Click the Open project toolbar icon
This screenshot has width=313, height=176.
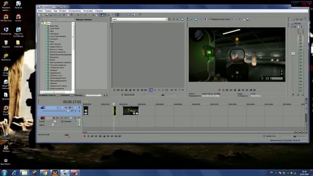[x=43, y=15]
